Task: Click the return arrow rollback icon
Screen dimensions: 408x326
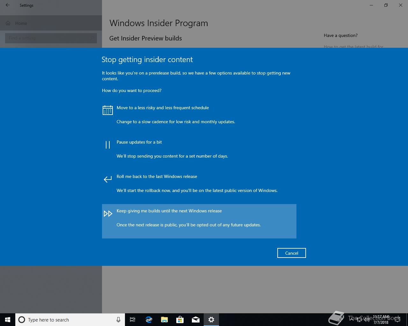Action: pyautogui.click(x=108, y=179)
